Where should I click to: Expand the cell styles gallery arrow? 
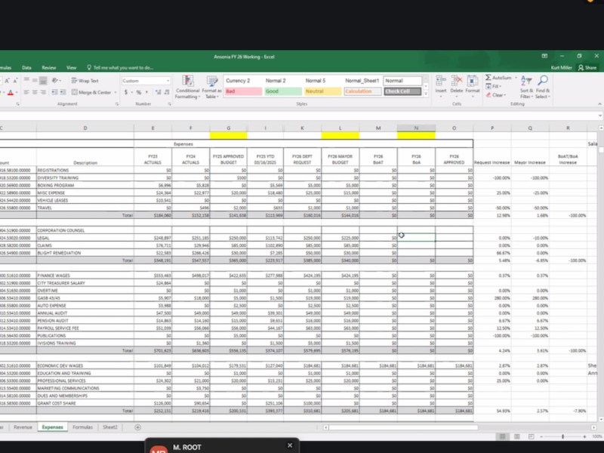coord(426,94)
